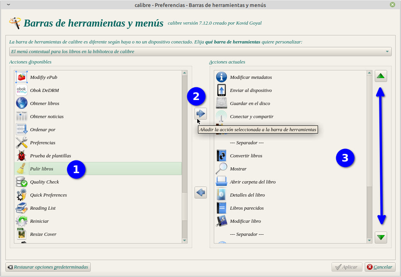
Task: Click the Reiniciar gear icon
Action: pos(22,221)
